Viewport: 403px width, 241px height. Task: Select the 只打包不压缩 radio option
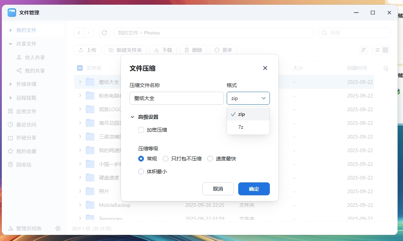(x=166, y=159)
